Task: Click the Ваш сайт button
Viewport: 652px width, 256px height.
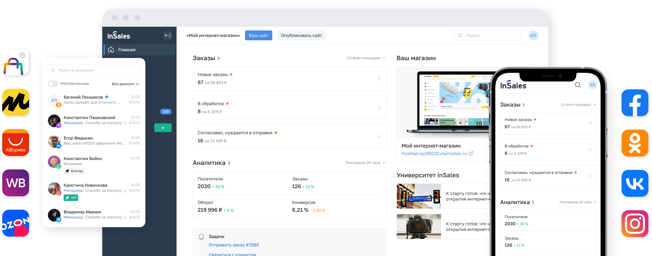Action: tap(258, 36)
